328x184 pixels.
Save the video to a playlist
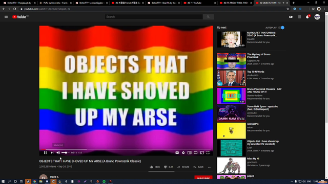pos(198,167)
